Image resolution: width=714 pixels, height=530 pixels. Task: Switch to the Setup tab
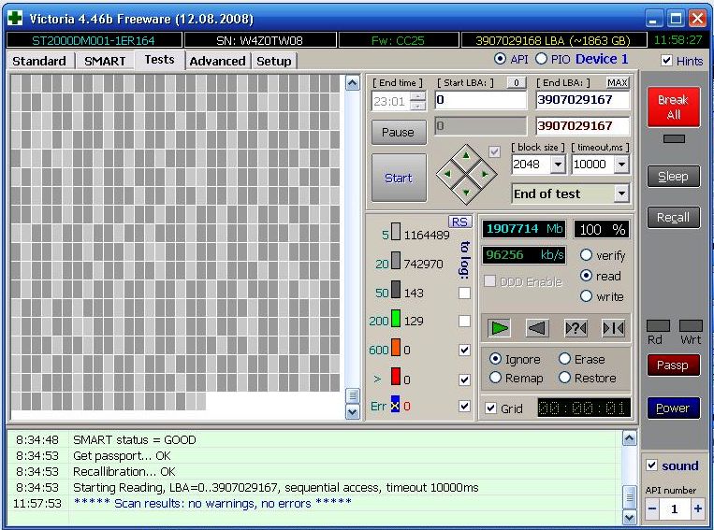[273, 61]
